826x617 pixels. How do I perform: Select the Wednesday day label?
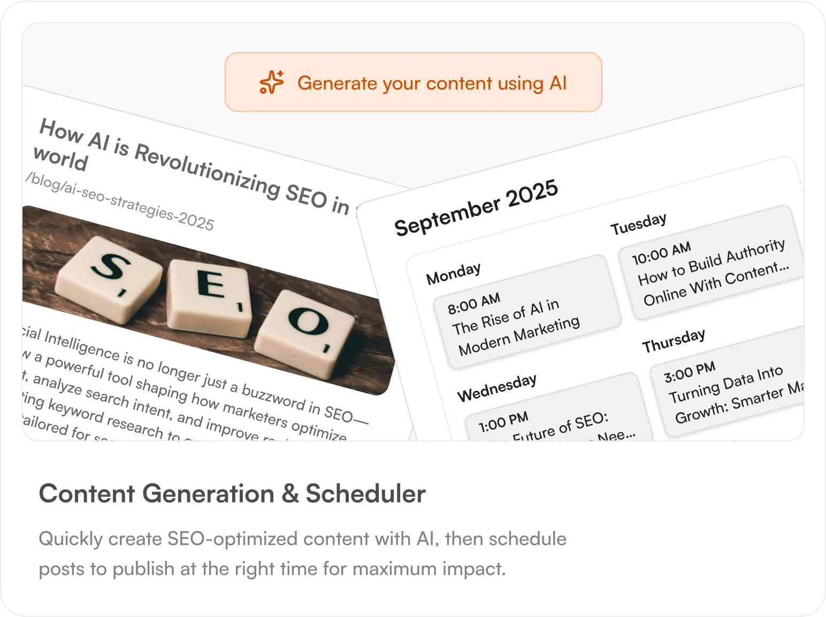497,388
